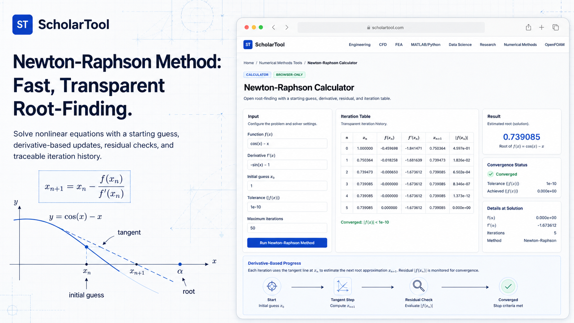Click the 'initial guess' label on the graph

pos(87,295)
